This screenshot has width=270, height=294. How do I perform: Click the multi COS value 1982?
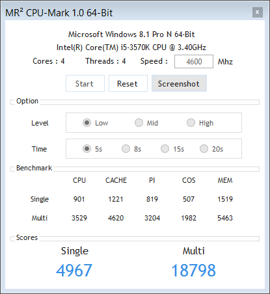click(x=189, y=218)
